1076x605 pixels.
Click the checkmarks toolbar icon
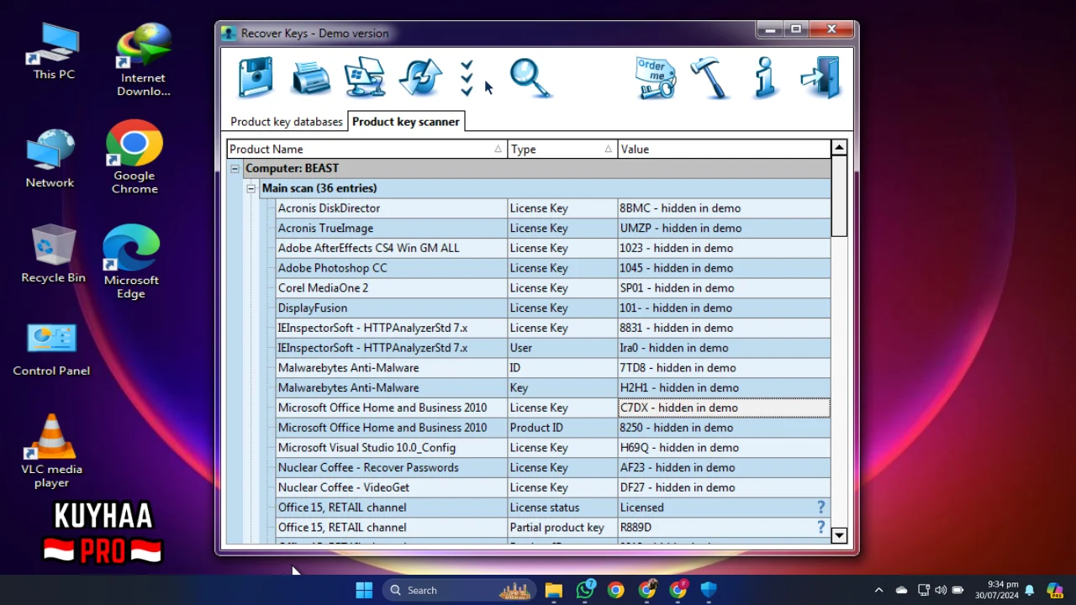coord(467,78)
